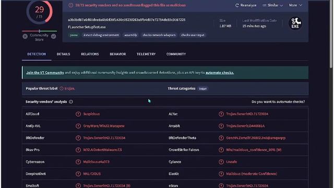This screenshot has height=188, width=334.
Task: Click the alert icon in the Cylance row
Action: (221, 162)
